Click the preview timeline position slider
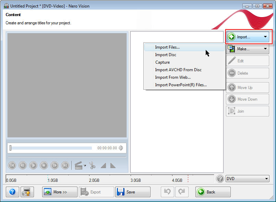This screenshot has height=202, width=276. [51, 148]
